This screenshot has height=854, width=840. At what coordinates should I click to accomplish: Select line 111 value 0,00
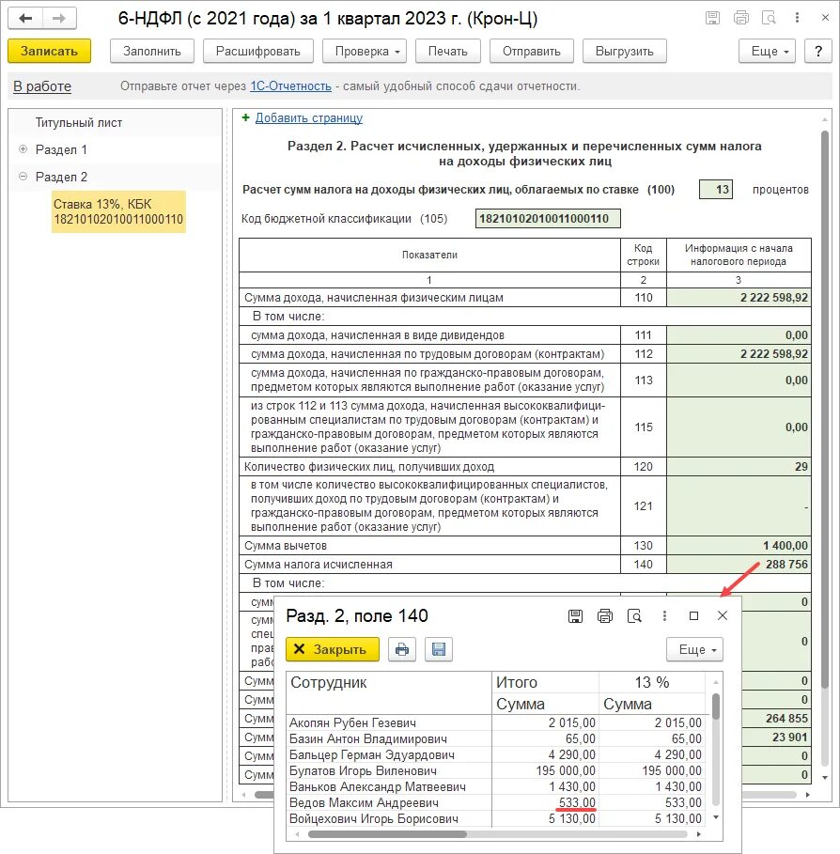point(739,335)
